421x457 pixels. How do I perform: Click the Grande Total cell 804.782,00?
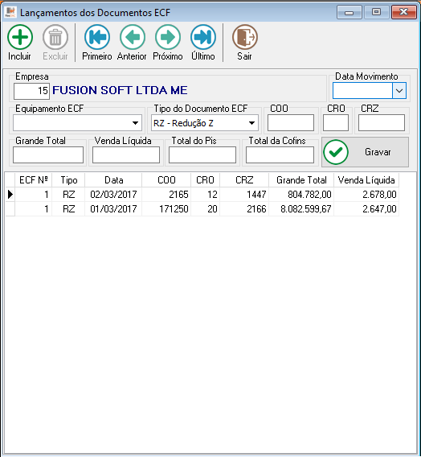[301, 195]
